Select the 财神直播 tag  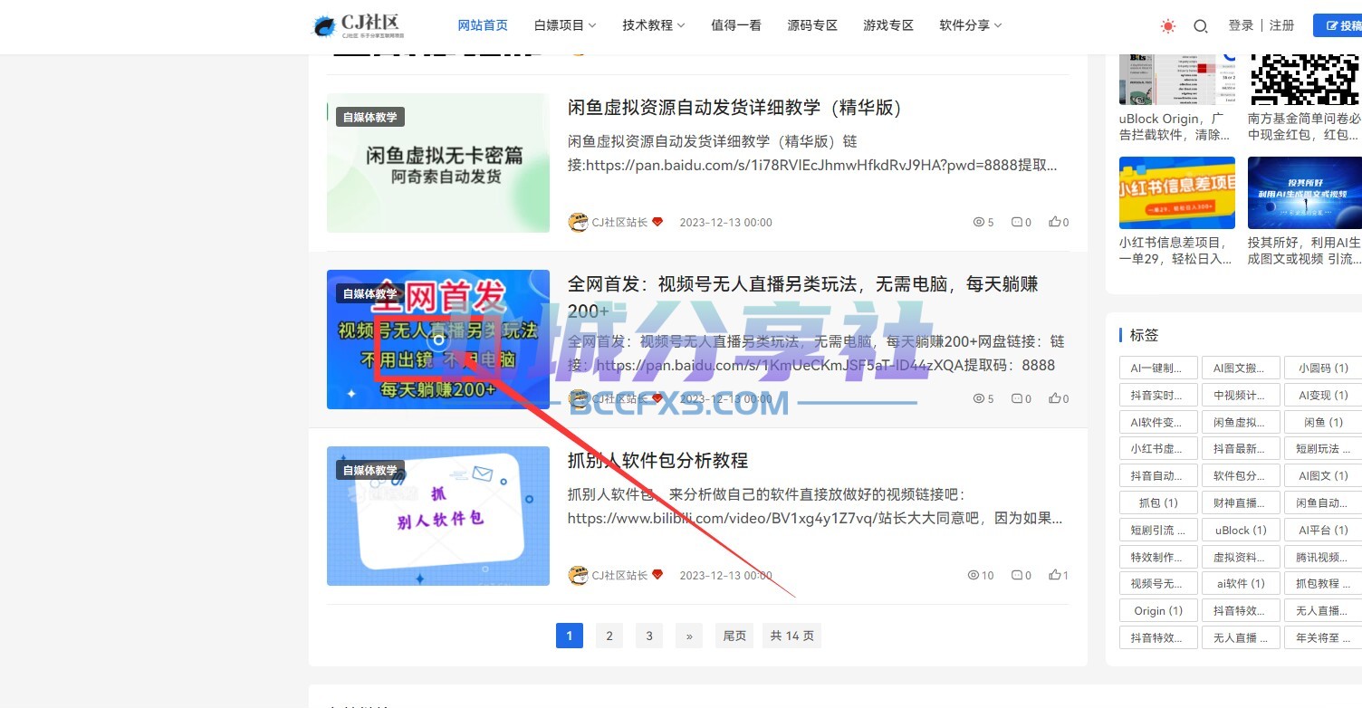[x=1241, y=502]
